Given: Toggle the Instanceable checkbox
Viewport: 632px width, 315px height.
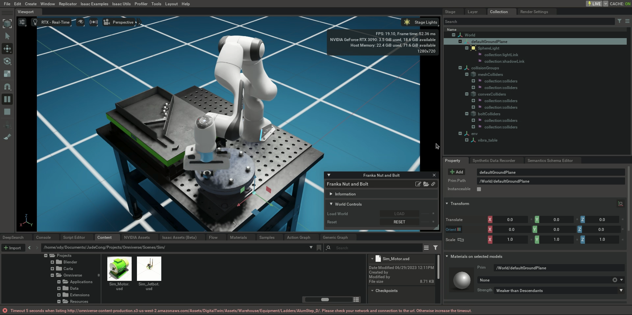Looking at the screenshot, I should [x=479, y=189].
